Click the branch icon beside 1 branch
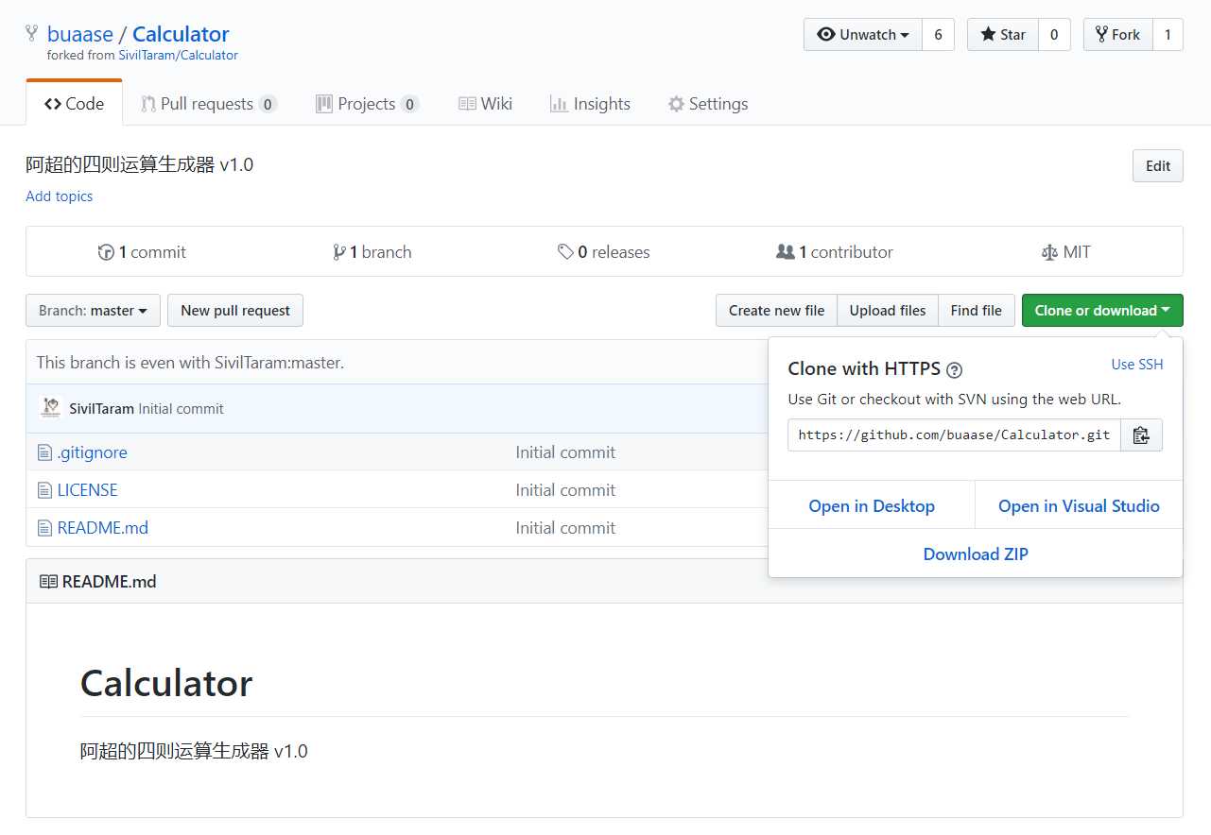The image size is (1211, 835). pyautogui.click(x=339, y=252)
